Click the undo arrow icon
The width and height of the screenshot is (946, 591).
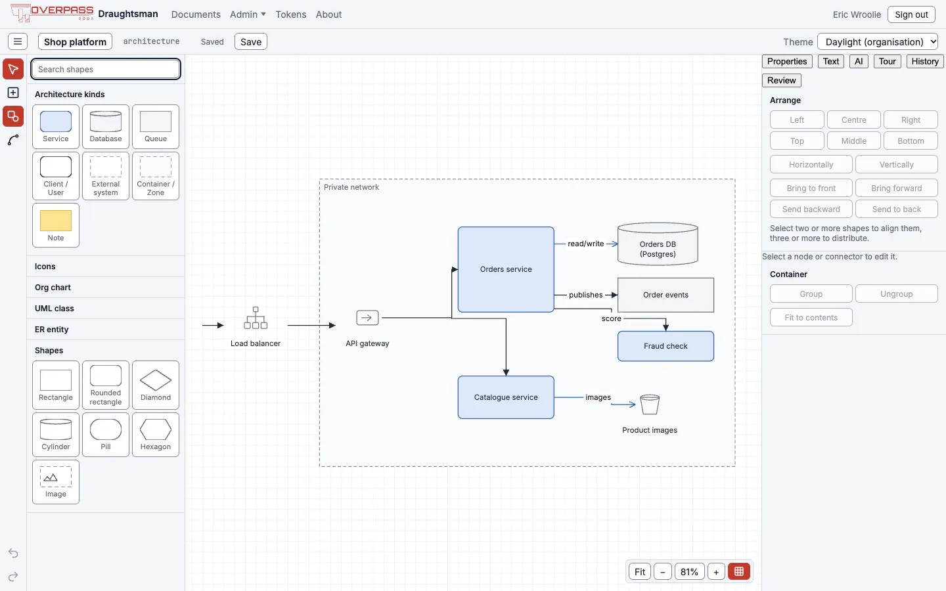click(13, 553)
